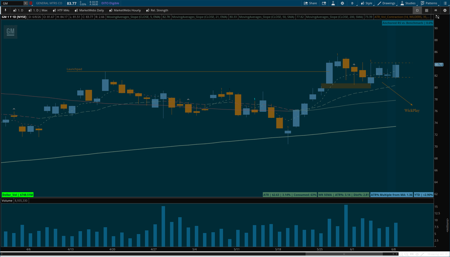Click the Dollar_Vol $748.51M label
The height and width of the screenshot is (257, 450).
tap(18, 195)
